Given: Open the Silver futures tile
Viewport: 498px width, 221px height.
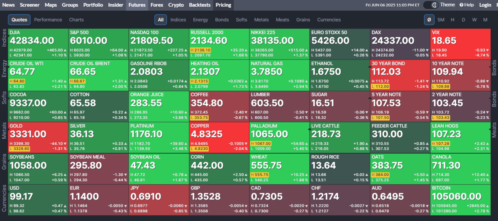Looking at the screenshot, I should (98, 137).
